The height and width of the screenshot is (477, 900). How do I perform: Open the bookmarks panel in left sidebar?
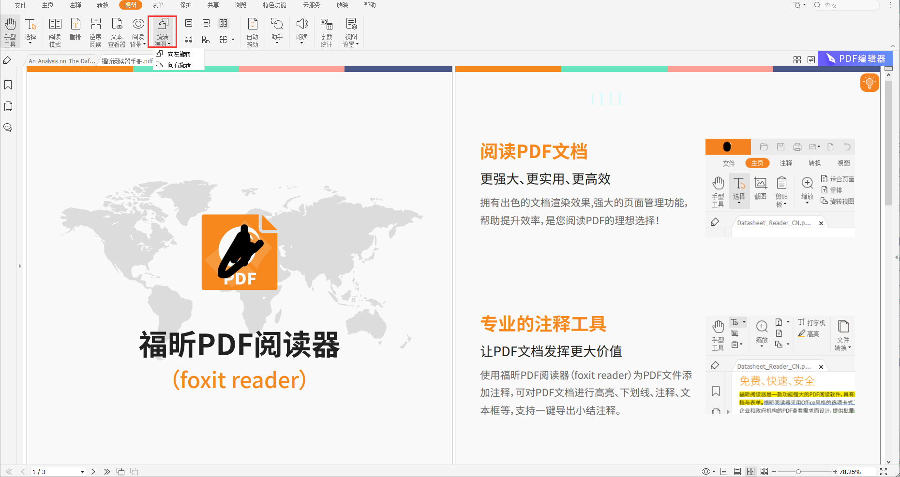8,85
